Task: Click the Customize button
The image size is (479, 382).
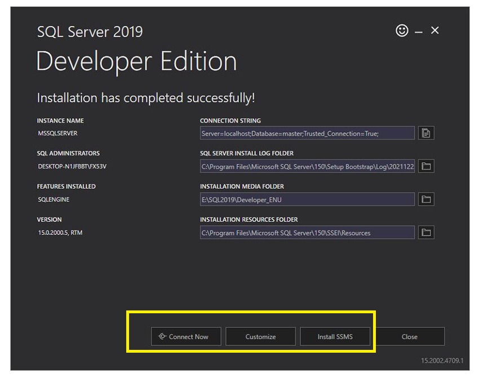Action: 260,337
